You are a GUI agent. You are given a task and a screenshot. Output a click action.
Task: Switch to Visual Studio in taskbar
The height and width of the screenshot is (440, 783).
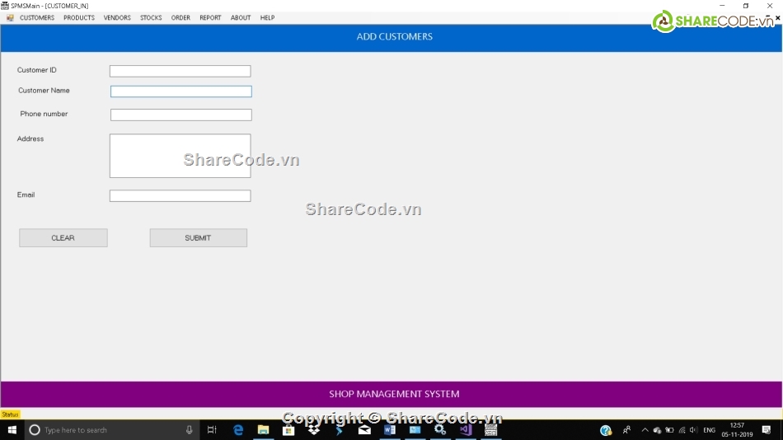coord(466,429)
